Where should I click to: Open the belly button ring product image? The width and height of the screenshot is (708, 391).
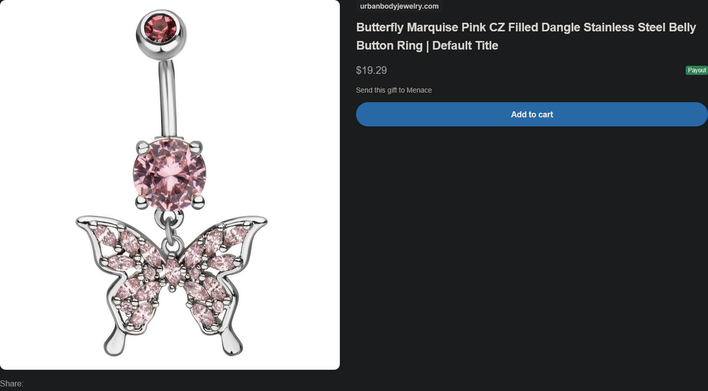point(170,185)
